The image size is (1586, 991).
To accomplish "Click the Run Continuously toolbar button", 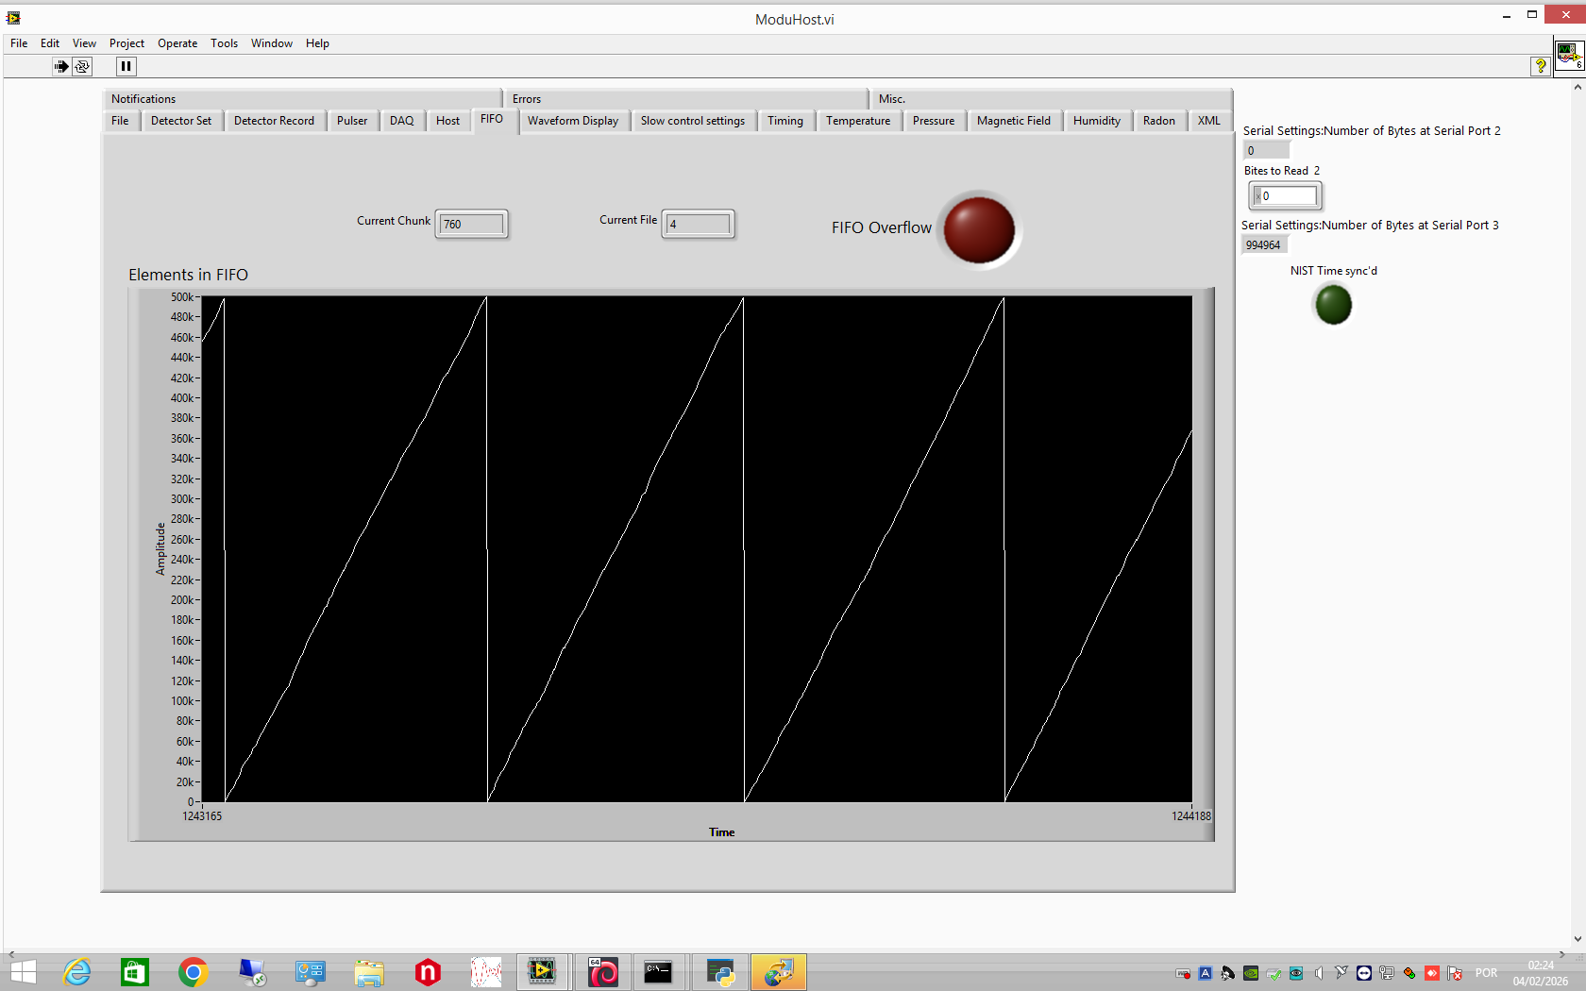I will 82,66.
